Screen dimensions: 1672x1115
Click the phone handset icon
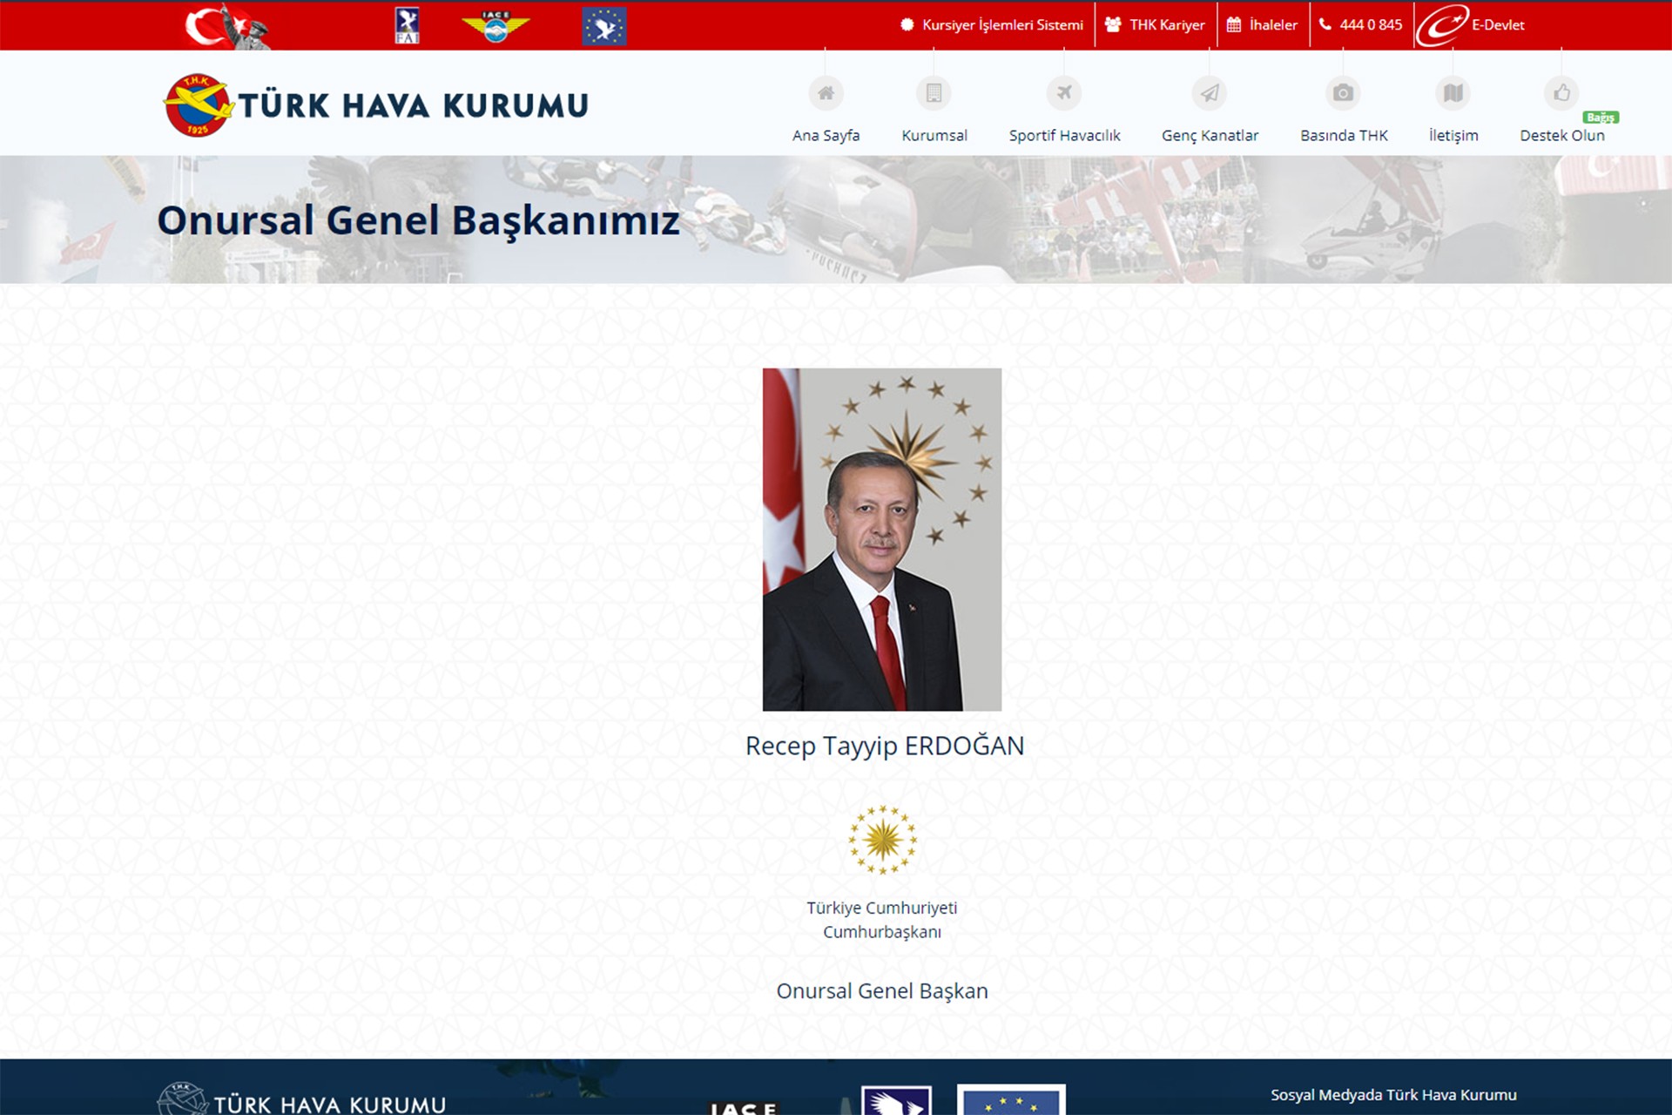click(x=1325, y=25)
